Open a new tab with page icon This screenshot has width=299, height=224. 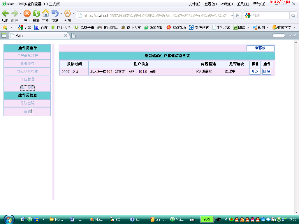(x=73, y=36)
